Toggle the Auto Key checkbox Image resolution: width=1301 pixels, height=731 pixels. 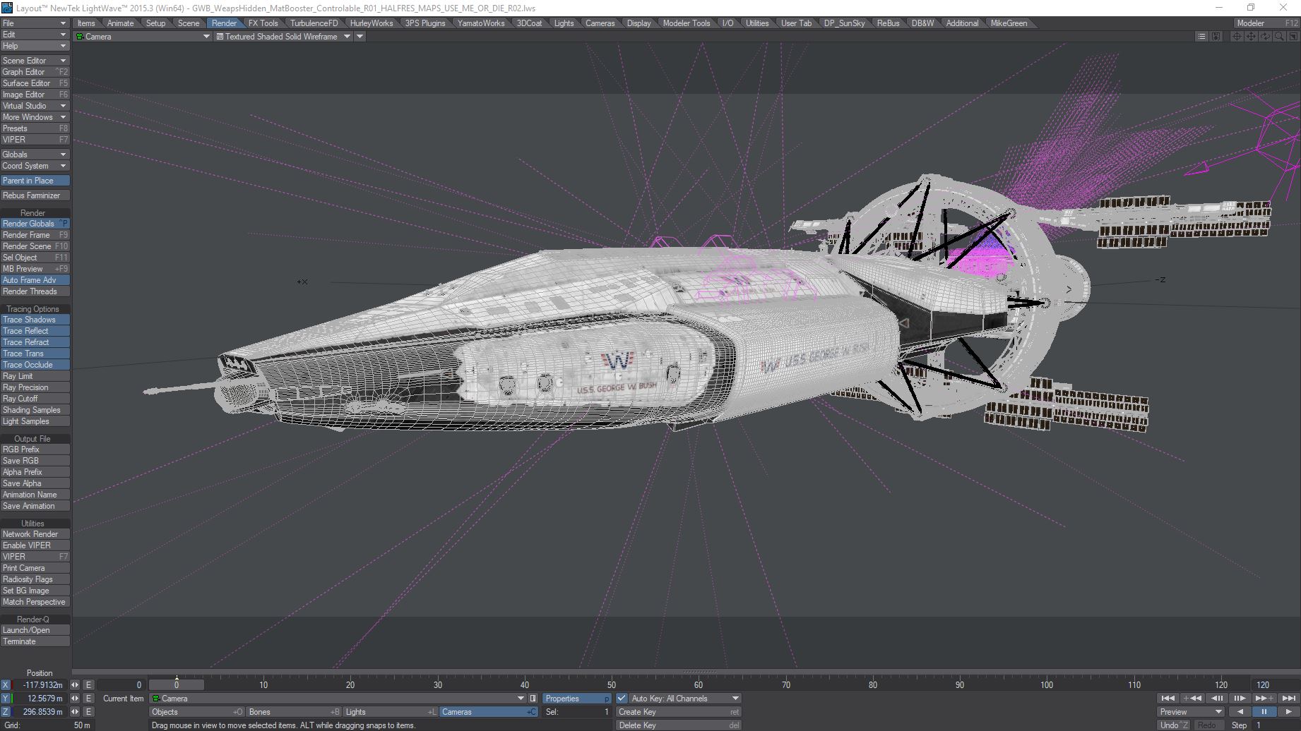622,699
